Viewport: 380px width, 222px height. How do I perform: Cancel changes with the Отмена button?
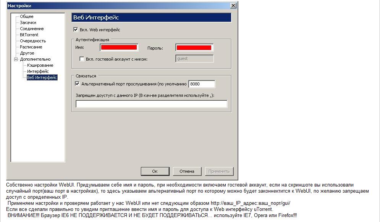(187, 171)
